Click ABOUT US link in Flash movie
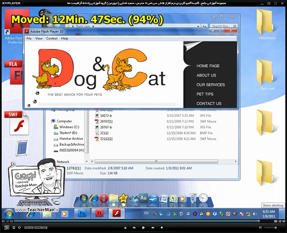Viewport: 287px width, 233px height. 206,75
